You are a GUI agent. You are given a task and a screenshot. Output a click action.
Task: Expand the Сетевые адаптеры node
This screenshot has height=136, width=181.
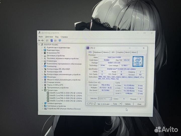point(42,104)
